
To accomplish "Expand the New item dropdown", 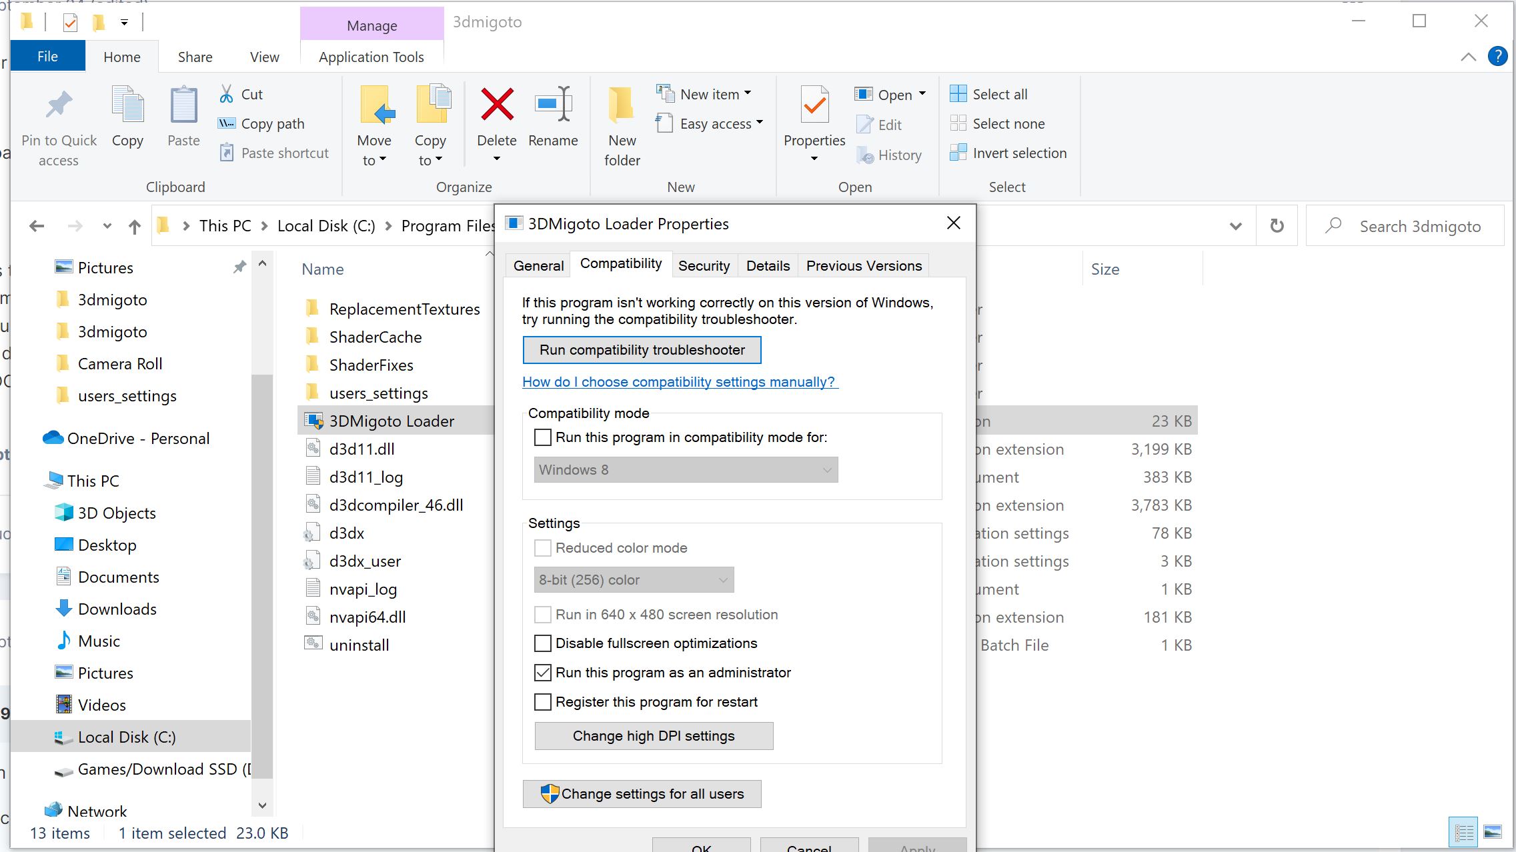I will pos(748,93).
